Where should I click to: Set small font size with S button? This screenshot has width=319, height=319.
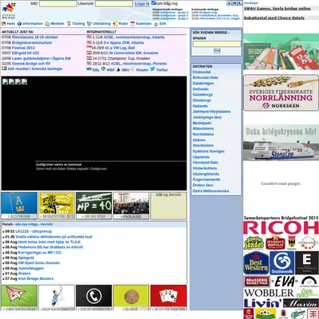click(x=229, y=3)
